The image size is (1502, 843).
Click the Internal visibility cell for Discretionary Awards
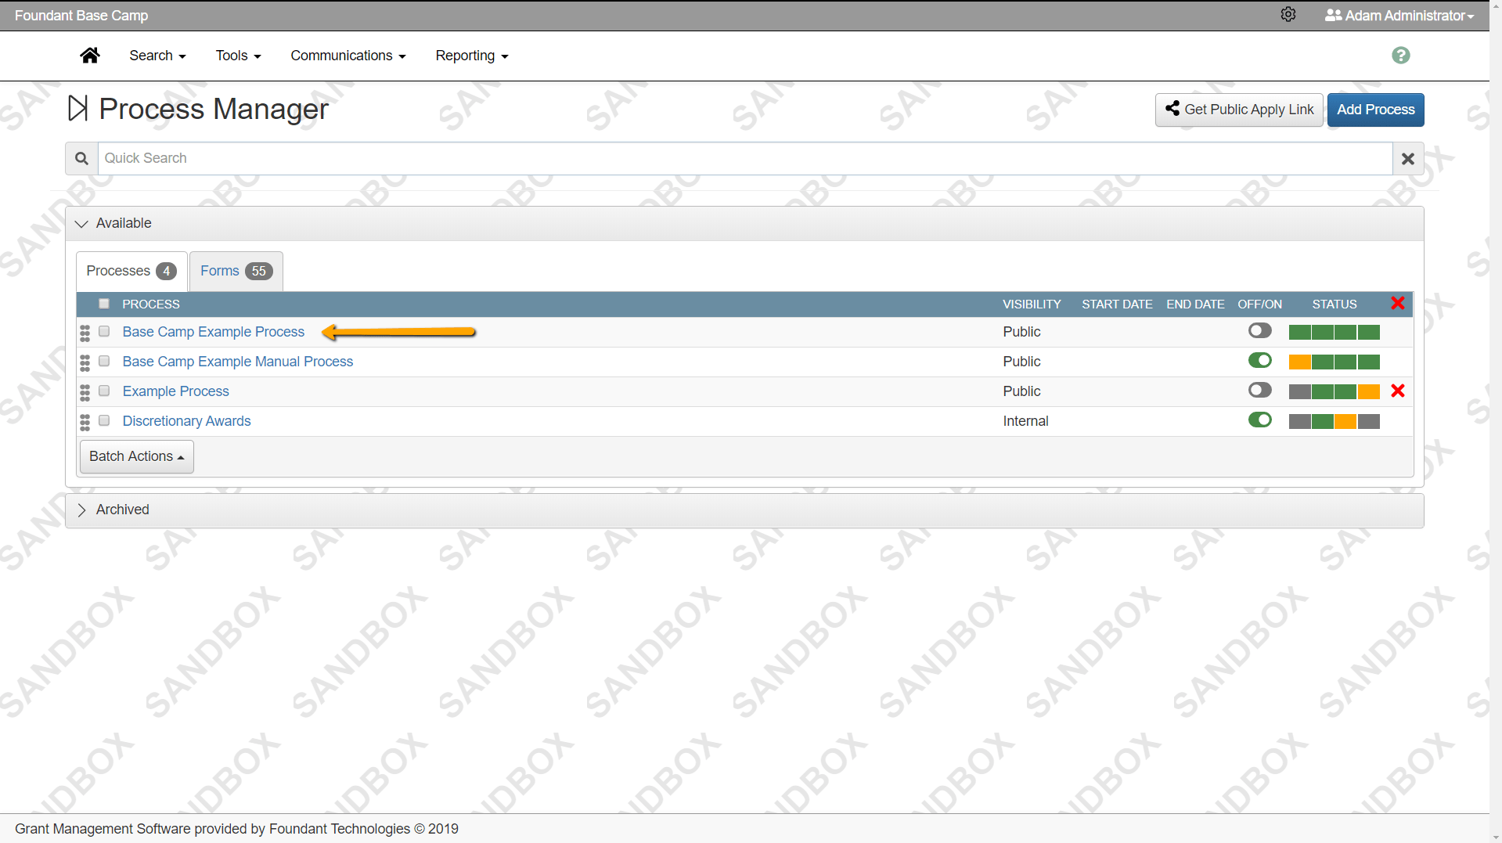[1026, 421]
